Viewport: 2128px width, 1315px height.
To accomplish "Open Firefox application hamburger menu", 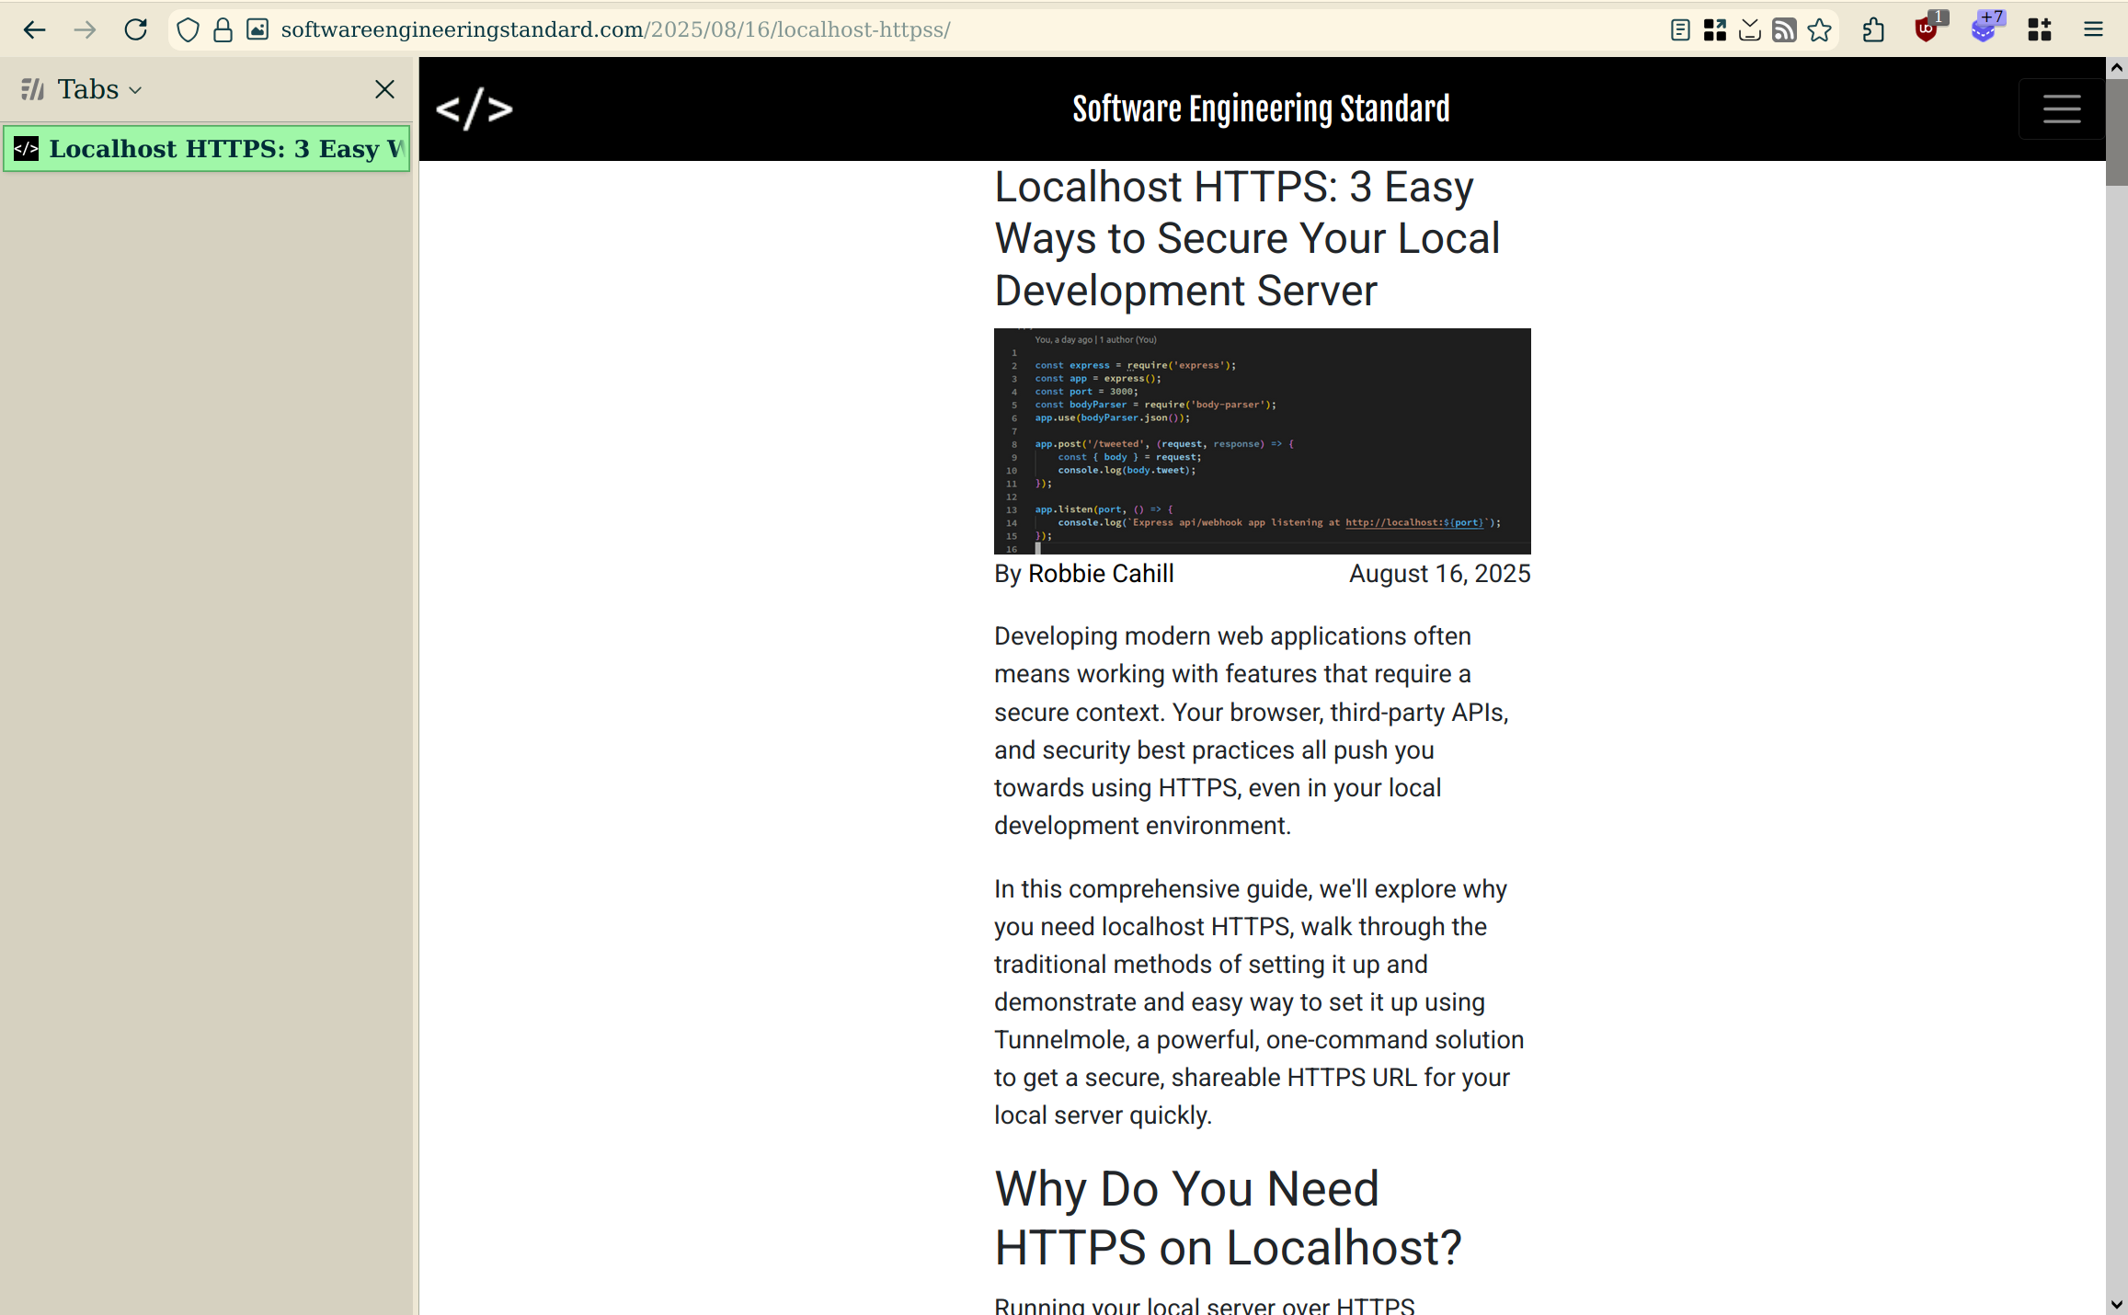I will pyautogui.click(x=2093, y=30).
